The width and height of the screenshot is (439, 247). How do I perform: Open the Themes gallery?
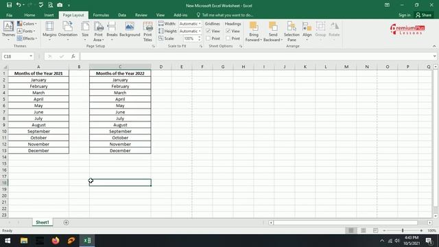8,32
